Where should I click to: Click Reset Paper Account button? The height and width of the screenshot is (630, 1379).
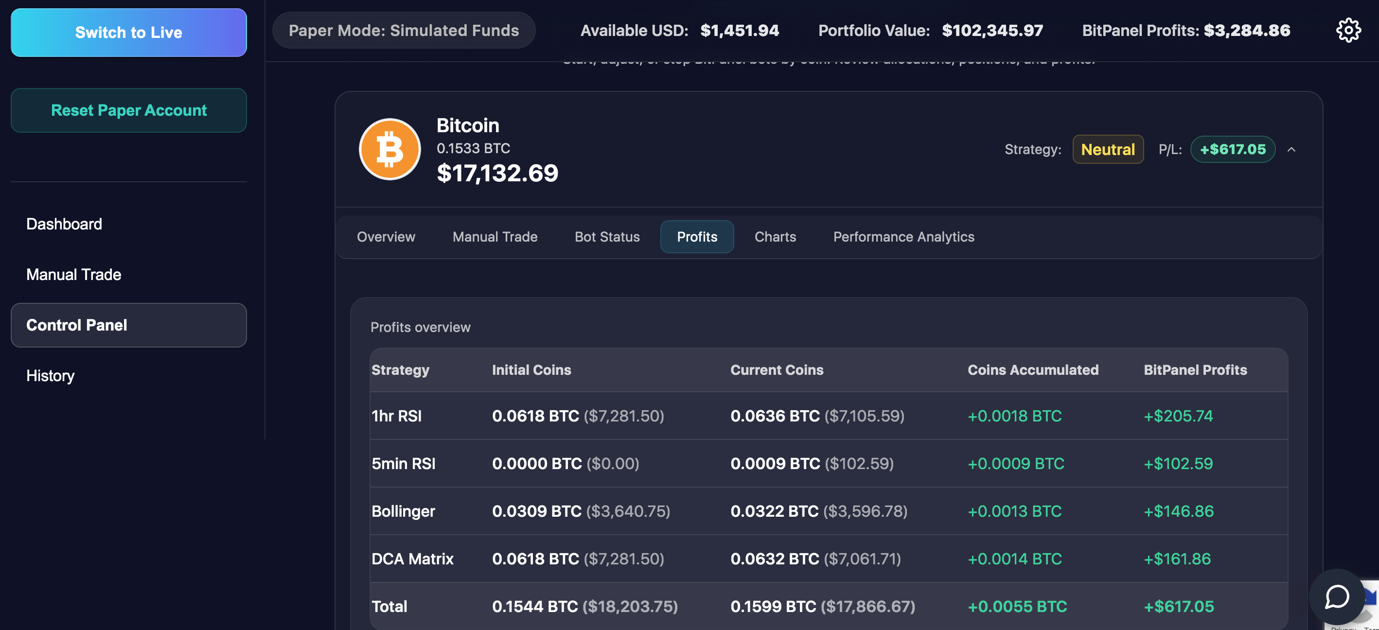point(128,110)
